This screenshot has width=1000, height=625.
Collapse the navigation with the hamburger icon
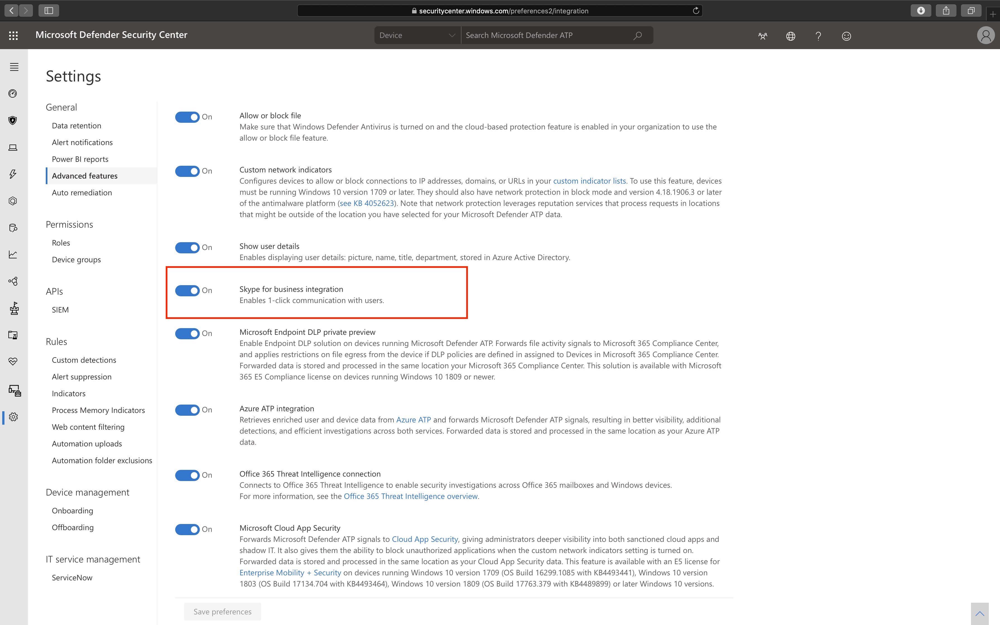[14, 67]
